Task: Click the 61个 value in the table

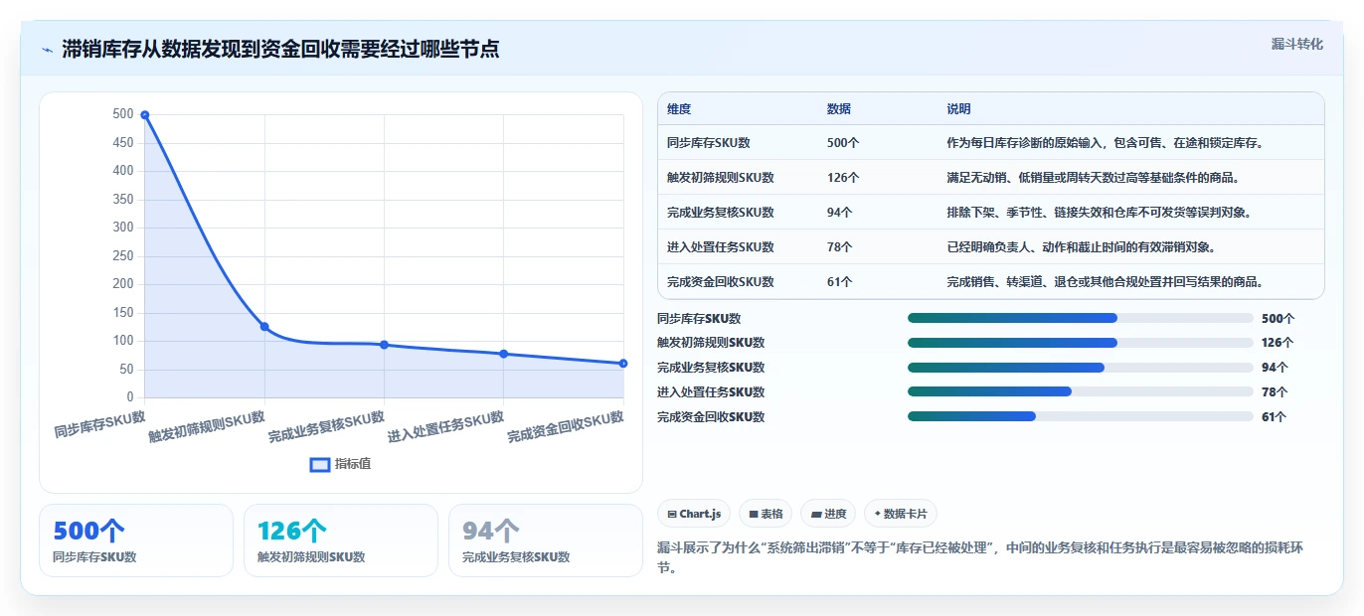Action: click(840, 282)
